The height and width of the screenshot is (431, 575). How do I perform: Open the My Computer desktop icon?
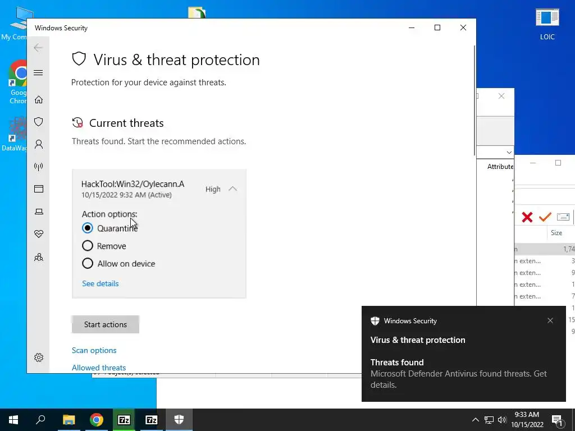coord(15,24)
